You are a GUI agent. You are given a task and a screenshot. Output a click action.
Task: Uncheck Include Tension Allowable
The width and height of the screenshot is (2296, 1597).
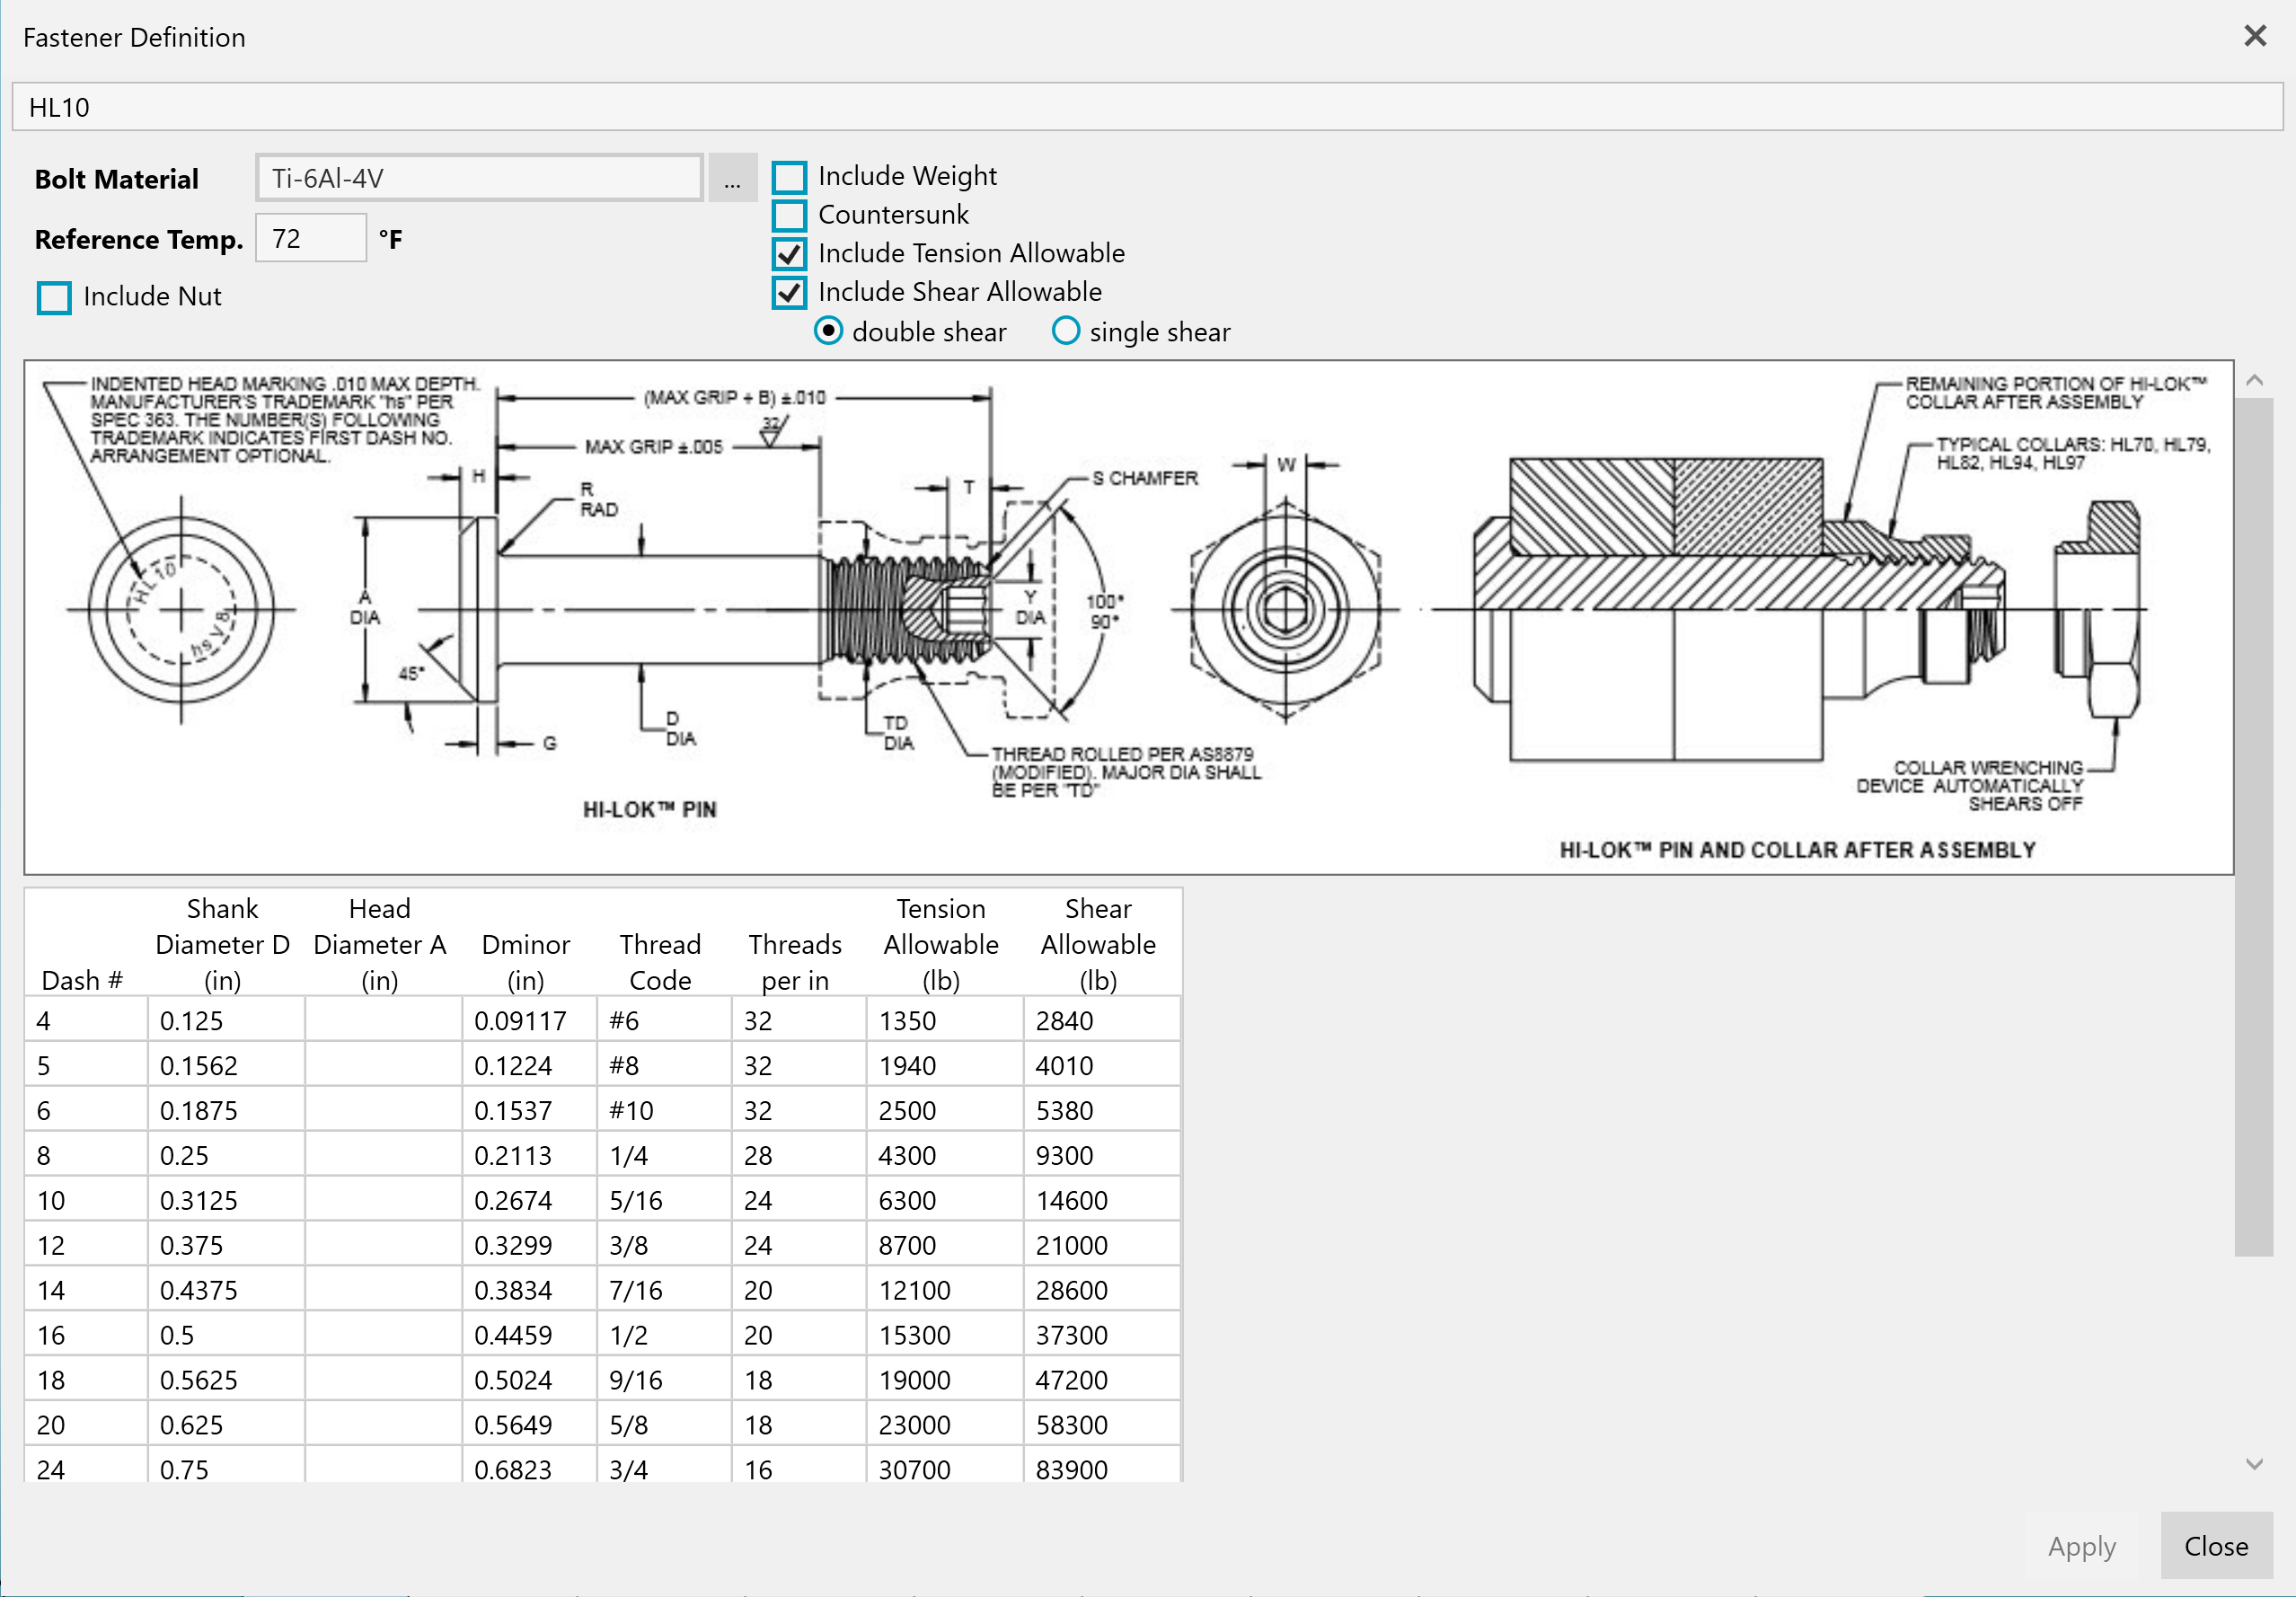[x=789, y=253]
